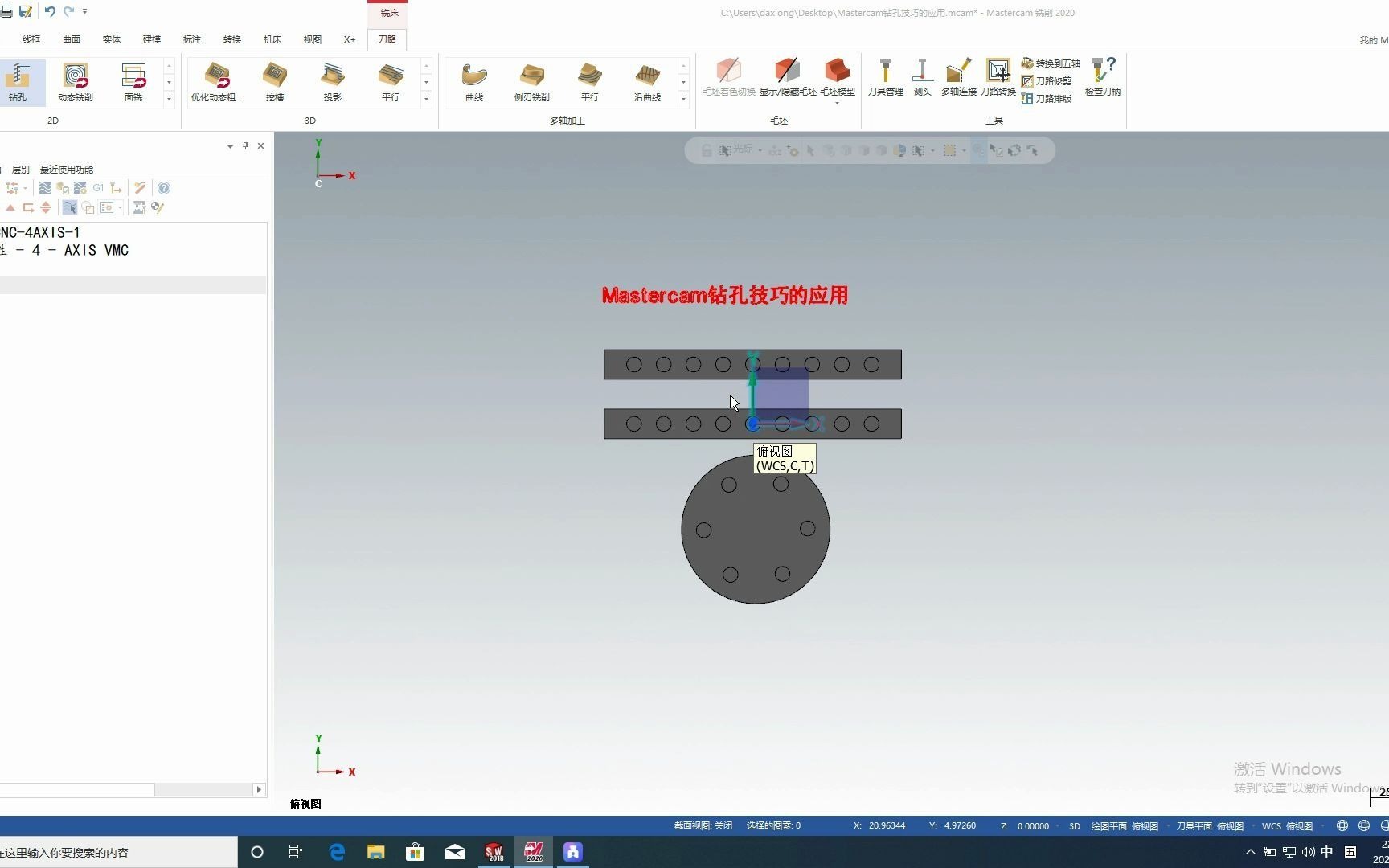Click the undo arrow in quick access toolbar
This screenshot has width=1389, height=868.
[x=50, y=11]
